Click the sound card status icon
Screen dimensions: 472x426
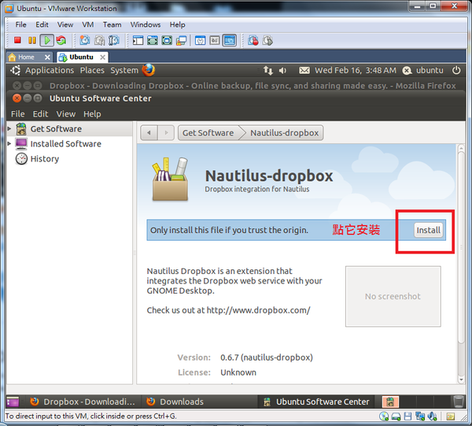coord(432,417)
